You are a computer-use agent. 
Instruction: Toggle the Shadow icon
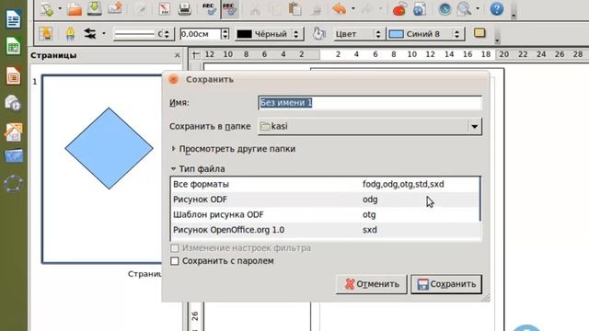pos(479,33)
